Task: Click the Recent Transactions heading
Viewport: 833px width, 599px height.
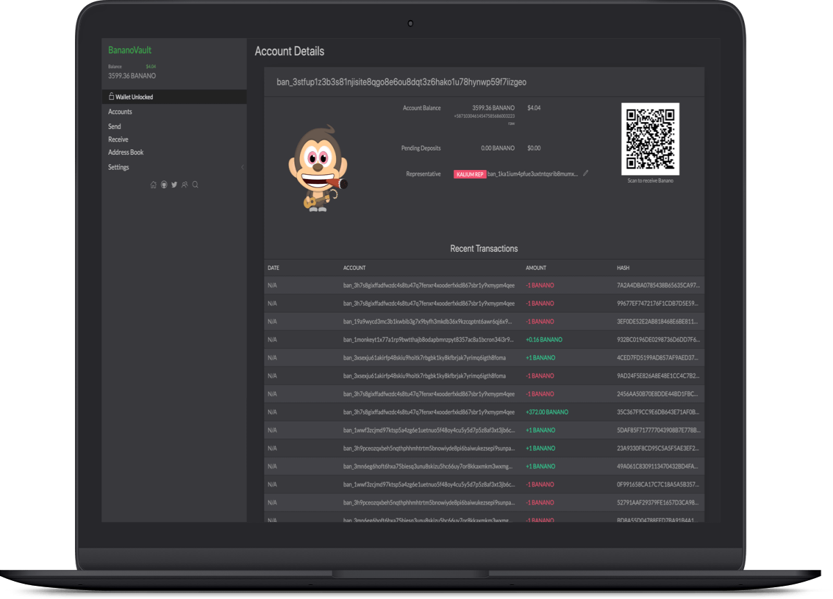Action: [x=484, y=248]
